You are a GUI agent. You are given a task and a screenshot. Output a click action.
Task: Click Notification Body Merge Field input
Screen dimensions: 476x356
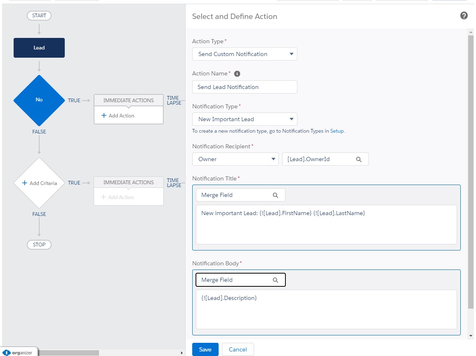[x=240, y=280]
